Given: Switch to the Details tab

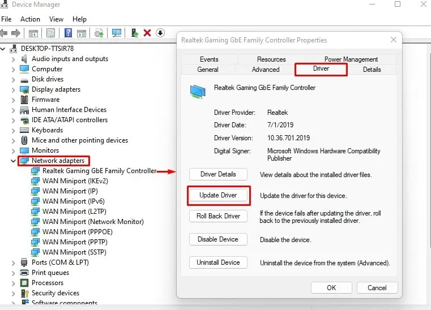Looking at the screenshot, I should [x=372, y=70].
